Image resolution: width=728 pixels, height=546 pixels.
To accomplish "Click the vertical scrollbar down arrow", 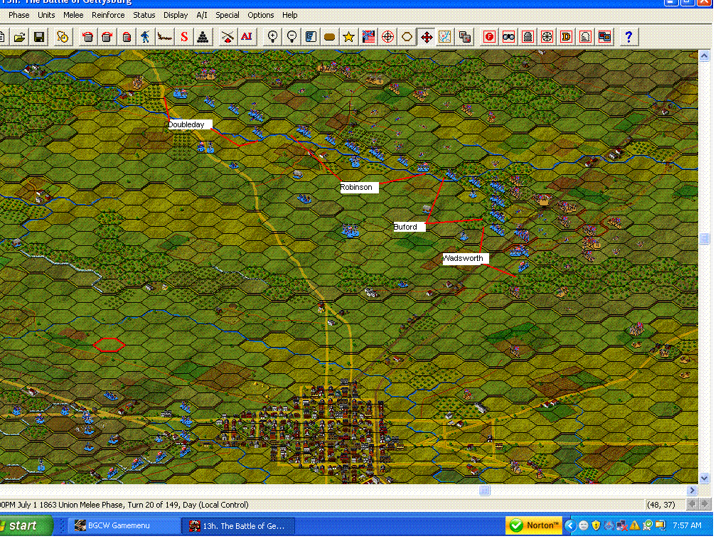I will point(705,478).
